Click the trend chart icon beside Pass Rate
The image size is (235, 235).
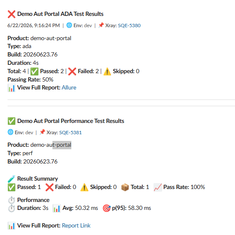(x=158, y=187)
